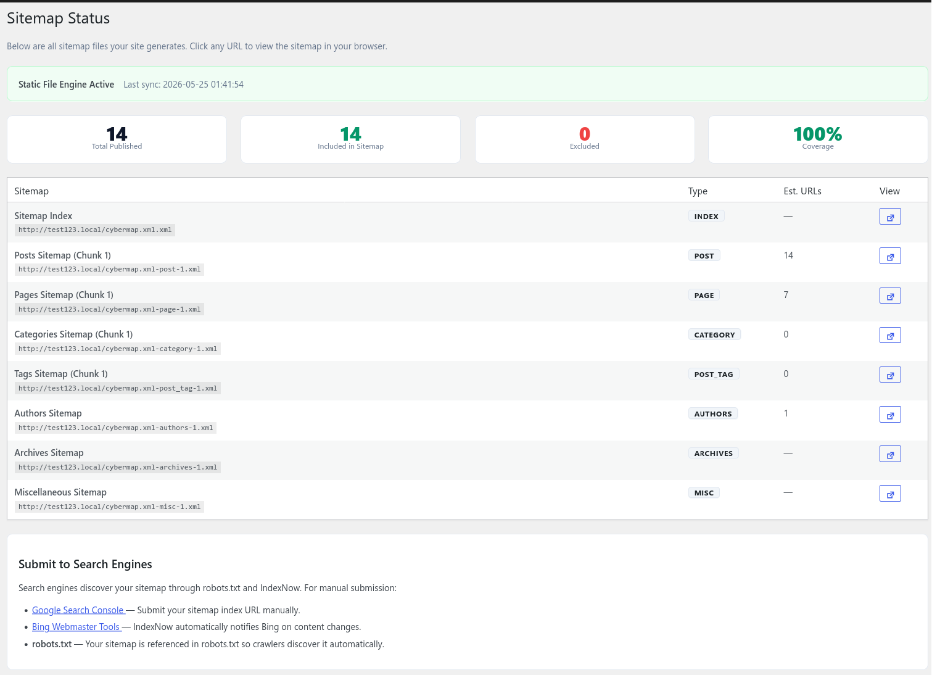This screenshot has width=932, height=675.
Task: Click the Sitemap Index row title
Action: [43, 216]
